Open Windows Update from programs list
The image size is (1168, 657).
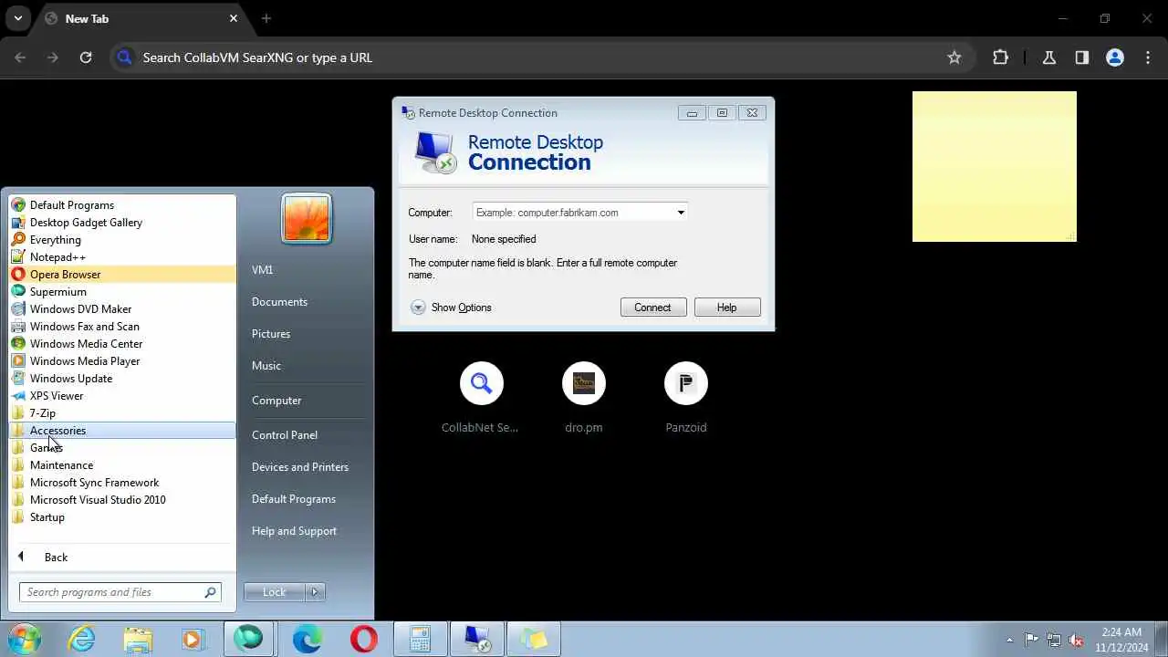(122, 379)
